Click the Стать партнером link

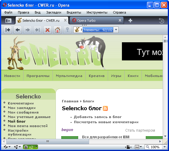coord(140,130)
